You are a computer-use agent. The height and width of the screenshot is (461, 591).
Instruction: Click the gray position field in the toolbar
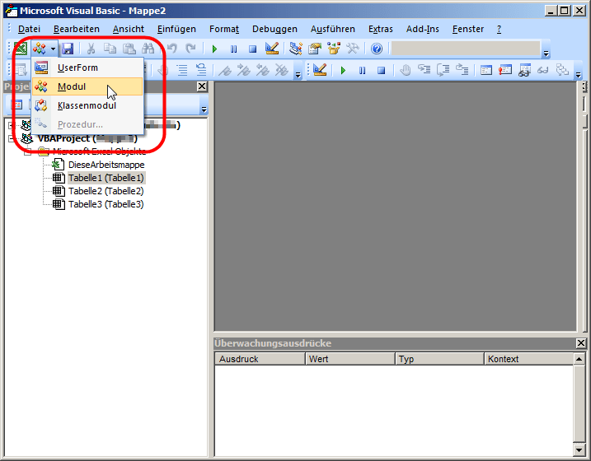[x=466, y=49]
